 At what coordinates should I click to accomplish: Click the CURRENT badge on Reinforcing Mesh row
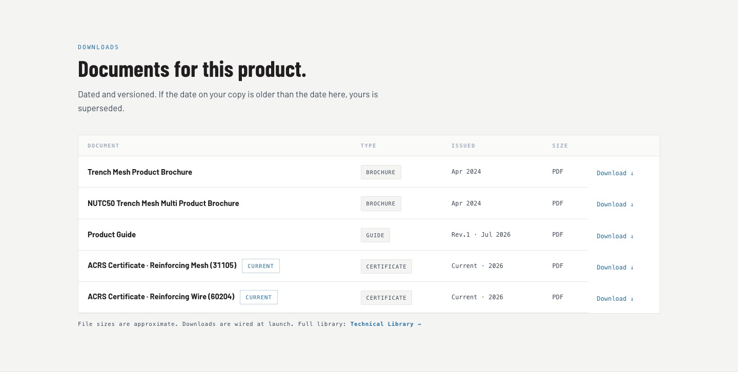point(261,266)
